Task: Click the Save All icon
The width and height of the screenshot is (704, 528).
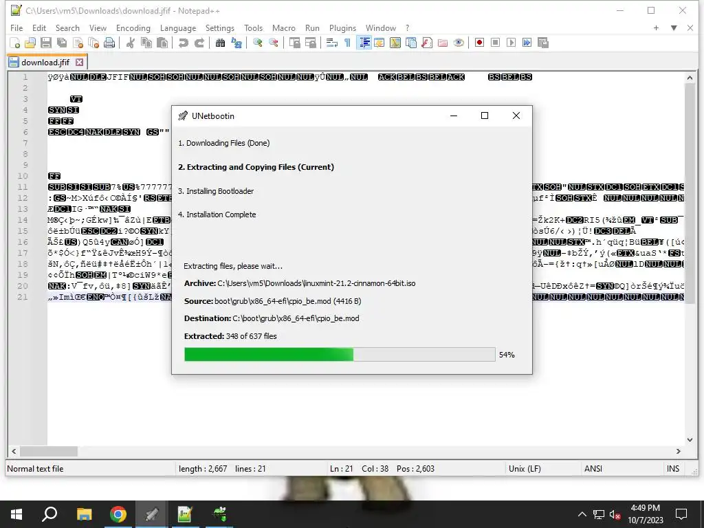Action: click(x=62, y=43)
